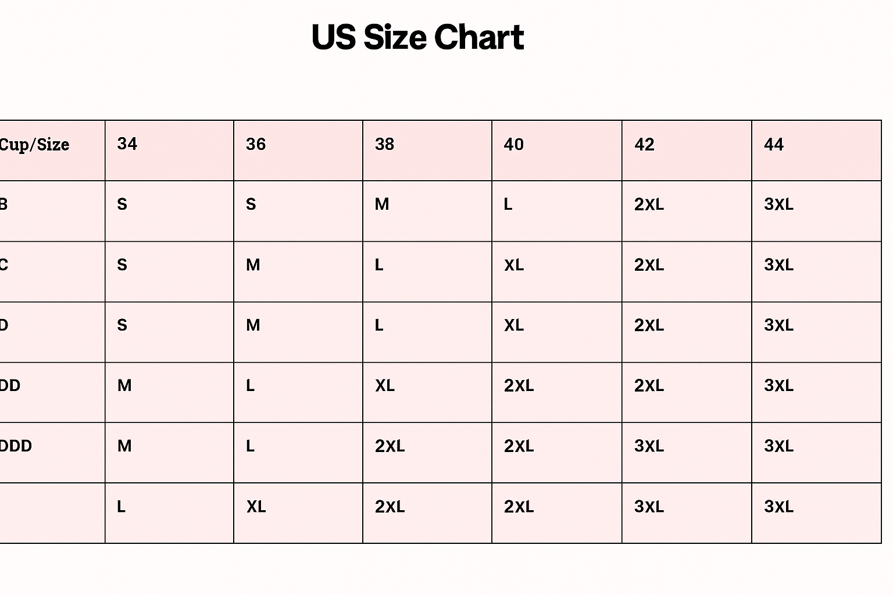Select the 40 column header
The height and width of the screenshot is (595, 893).
click(557, 150)
